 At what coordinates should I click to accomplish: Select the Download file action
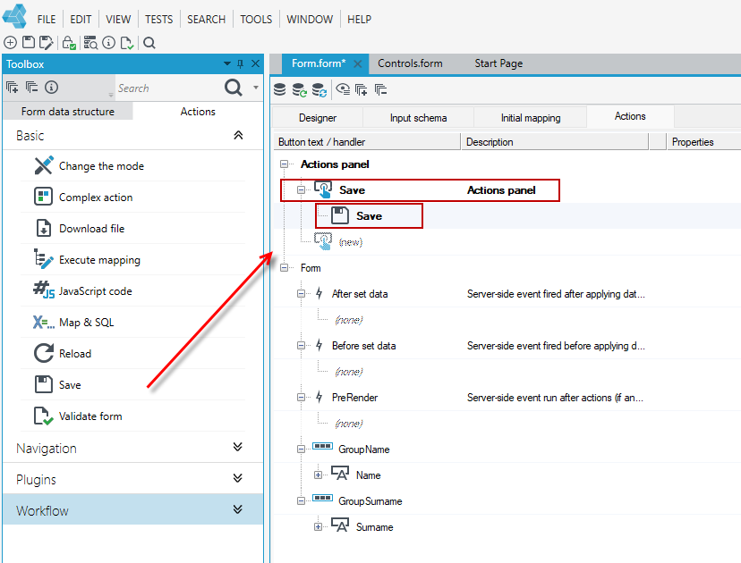[132, 229]
